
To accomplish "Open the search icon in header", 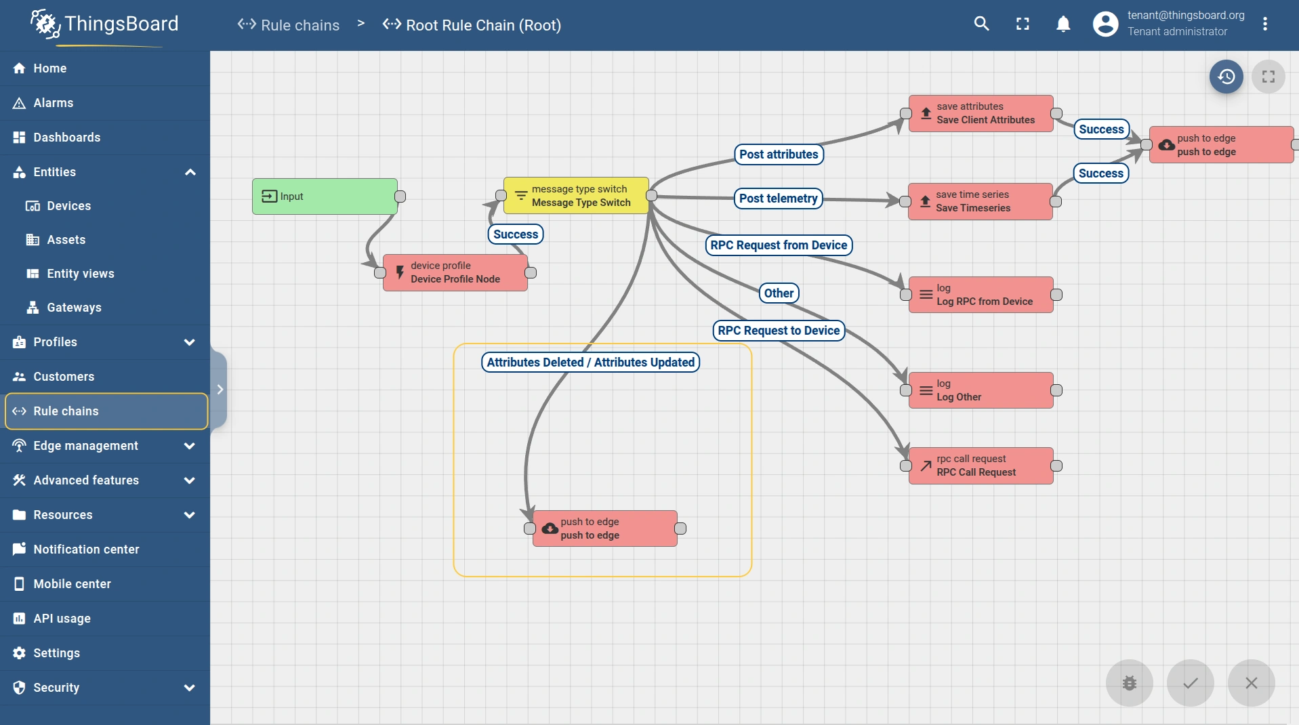I will (981, 24).
